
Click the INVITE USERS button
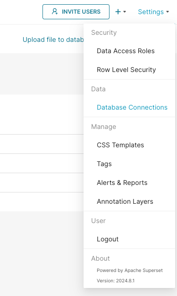pos(76,12)
